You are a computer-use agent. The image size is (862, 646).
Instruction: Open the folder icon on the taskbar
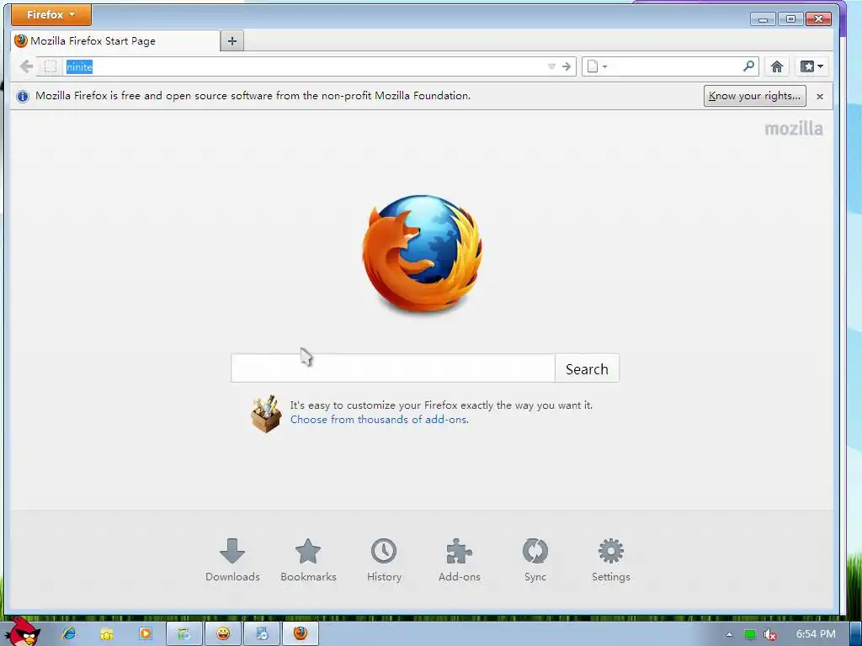coord(107,633)
